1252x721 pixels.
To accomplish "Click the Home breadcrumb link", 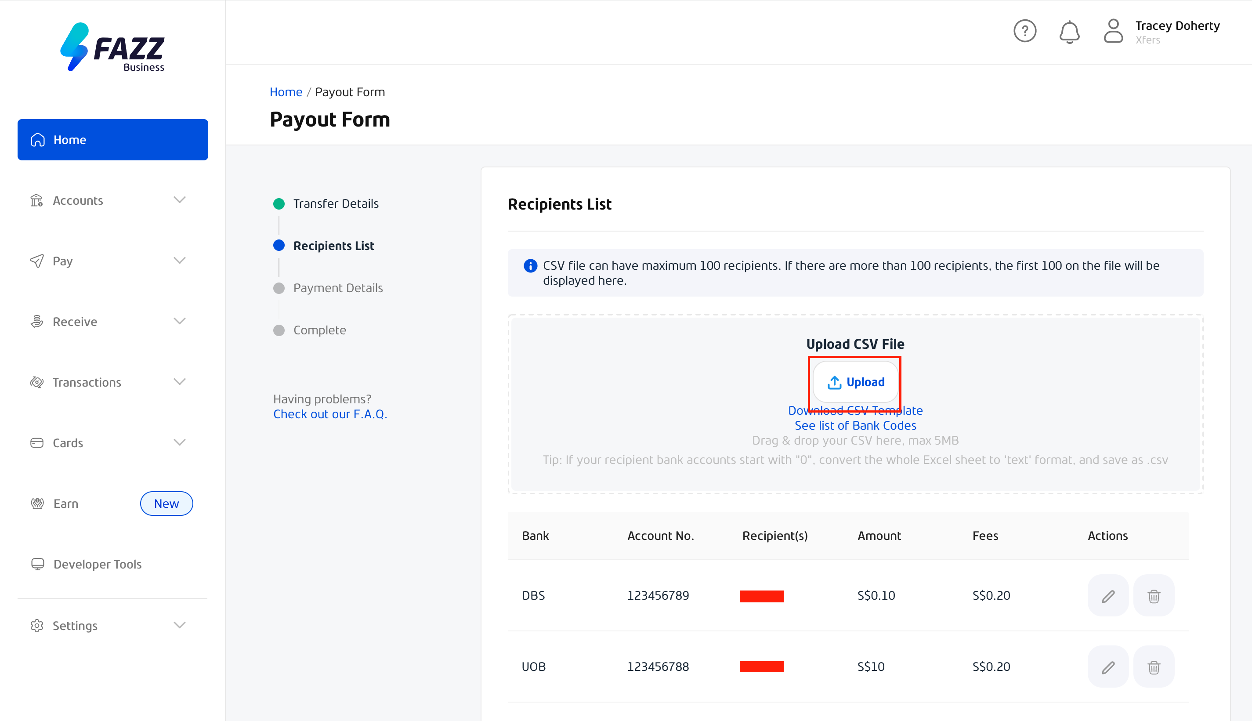I will 286,92.
